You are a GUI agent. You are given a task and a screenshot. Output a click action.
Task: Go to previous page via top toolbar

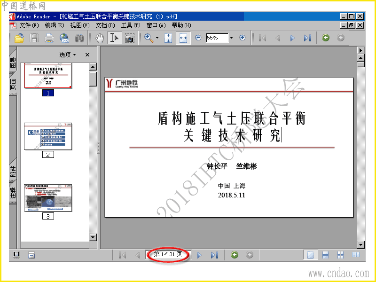point(277,38)
